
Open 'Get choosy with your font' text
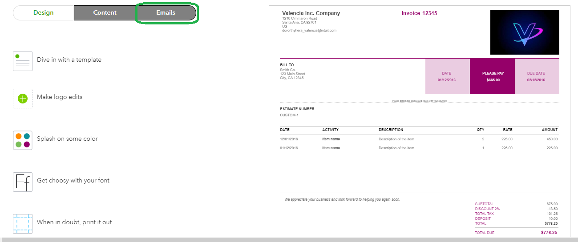tap(73, 180)
